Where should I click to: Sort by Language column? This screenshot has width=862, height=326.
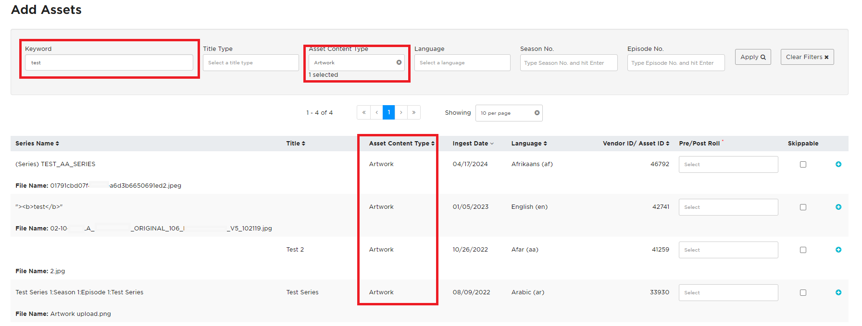[x=529, y=144]
